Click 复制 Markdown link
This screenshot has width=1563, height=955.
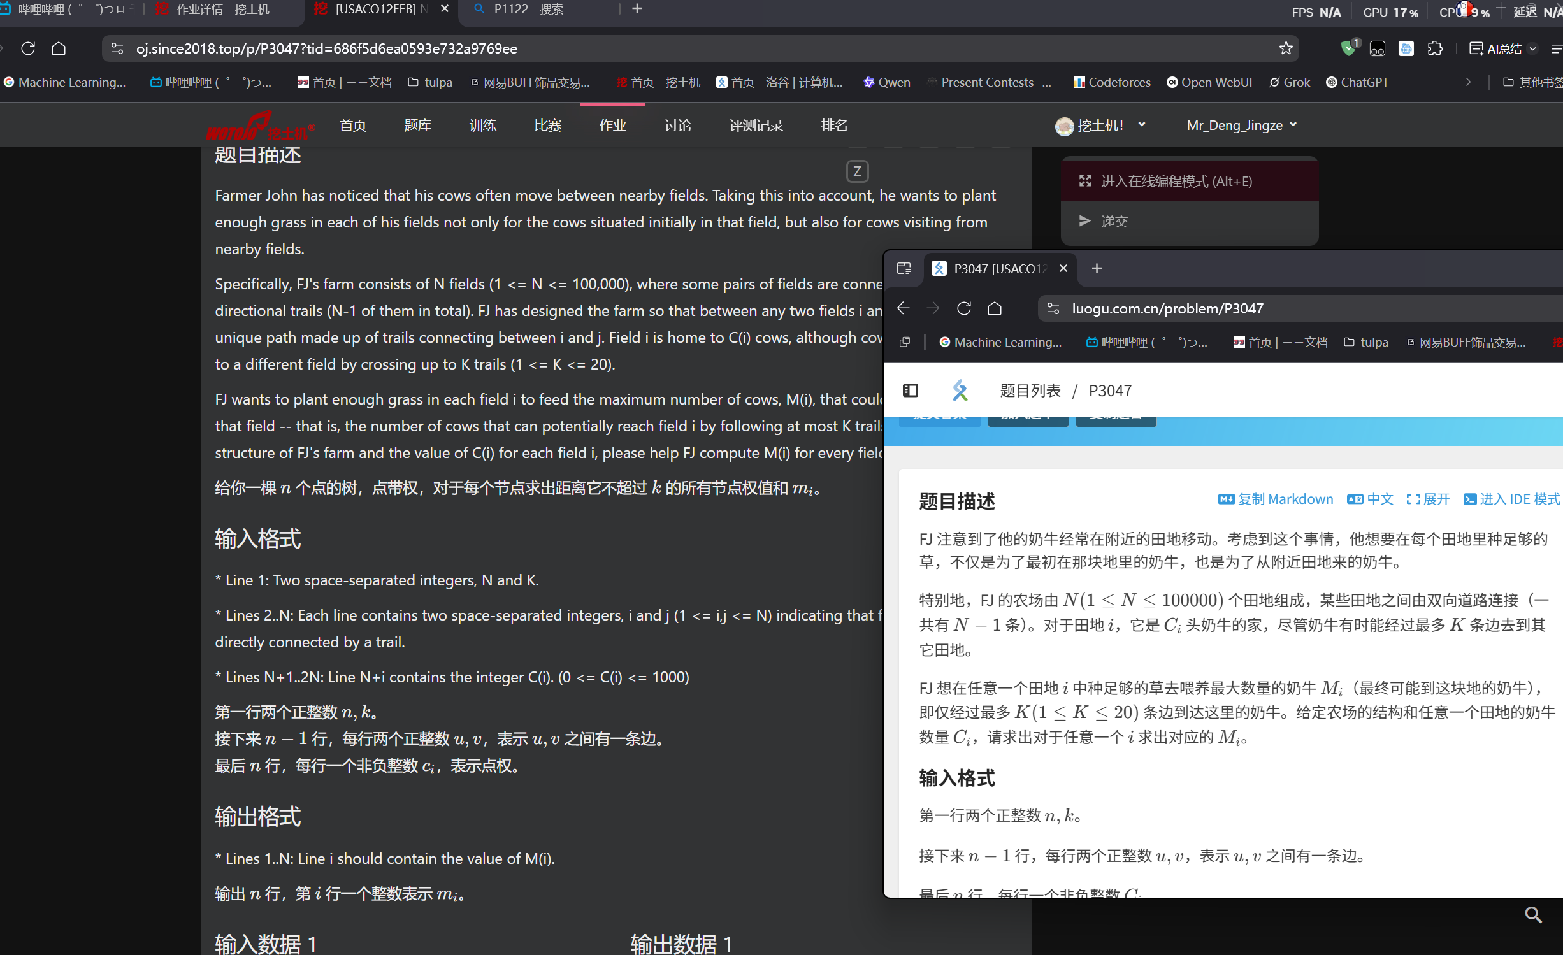[1276, 499]
